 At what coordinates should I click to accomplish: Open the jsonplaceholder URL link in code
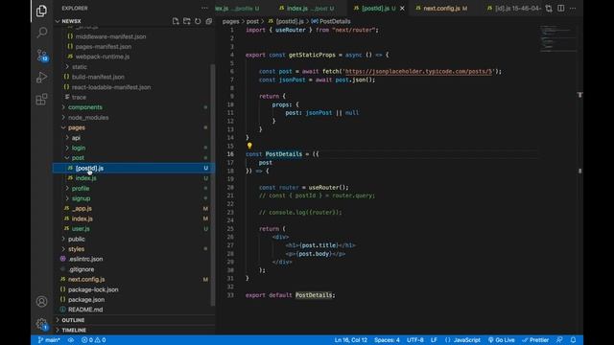pyautogui.click(x=418, y=71)
